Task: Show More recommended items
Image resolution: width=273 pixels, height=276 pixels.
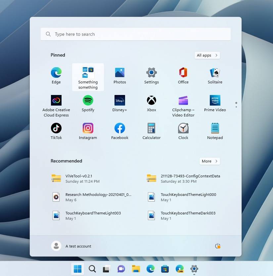Action: click(x=209, y=161)
